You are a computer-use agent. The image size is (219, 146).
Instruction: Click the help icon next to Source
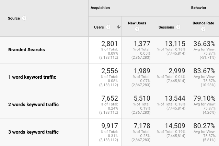coord(24,18)
